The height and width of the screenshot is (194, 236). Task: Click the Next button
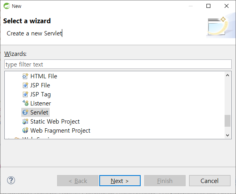tap(120, 181)
